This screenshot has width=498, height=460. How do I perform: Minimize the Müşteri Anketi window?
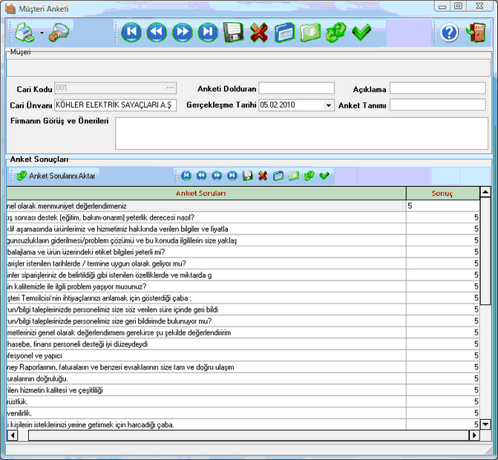click(x=442, y=7)
